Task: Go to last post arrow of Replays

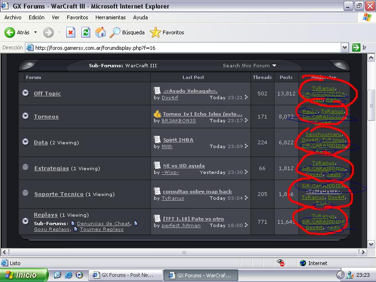Action: (246, 226)
